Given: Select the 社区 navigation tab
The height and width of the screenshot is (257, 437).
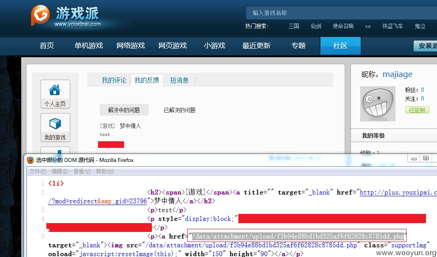Looking at the screenshot, I should tap(340, 46).
